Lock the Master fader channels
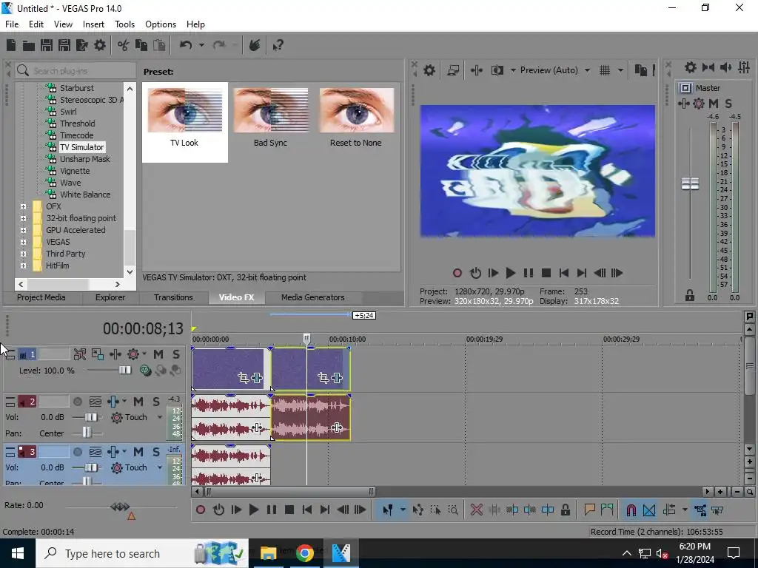758x568 pixels. tap(690, 296)
